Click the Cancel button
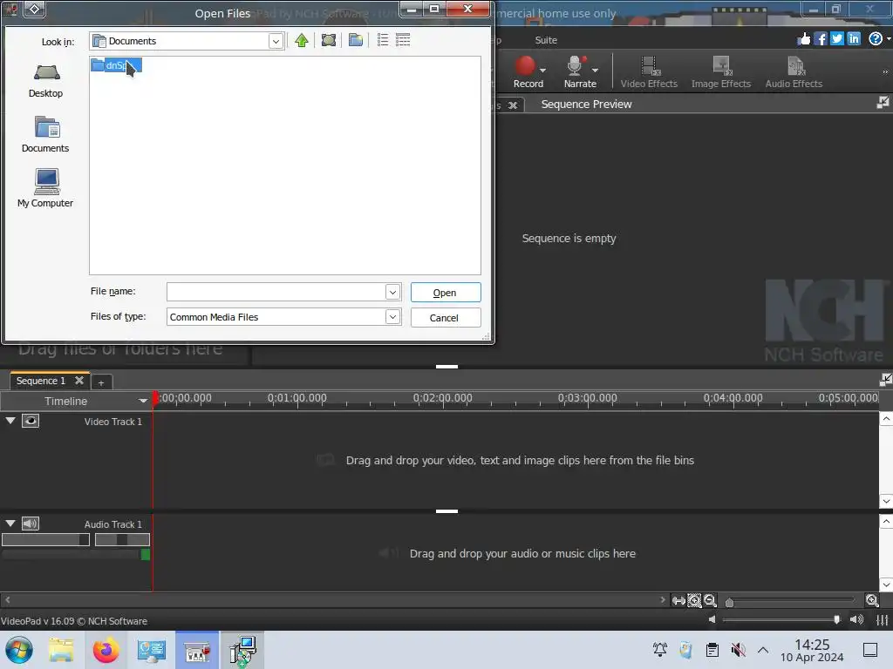 tap(446, 317)
